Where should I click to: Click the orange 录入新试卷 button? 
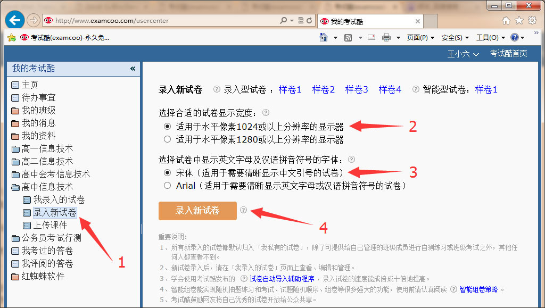click(x=197, y=211)
